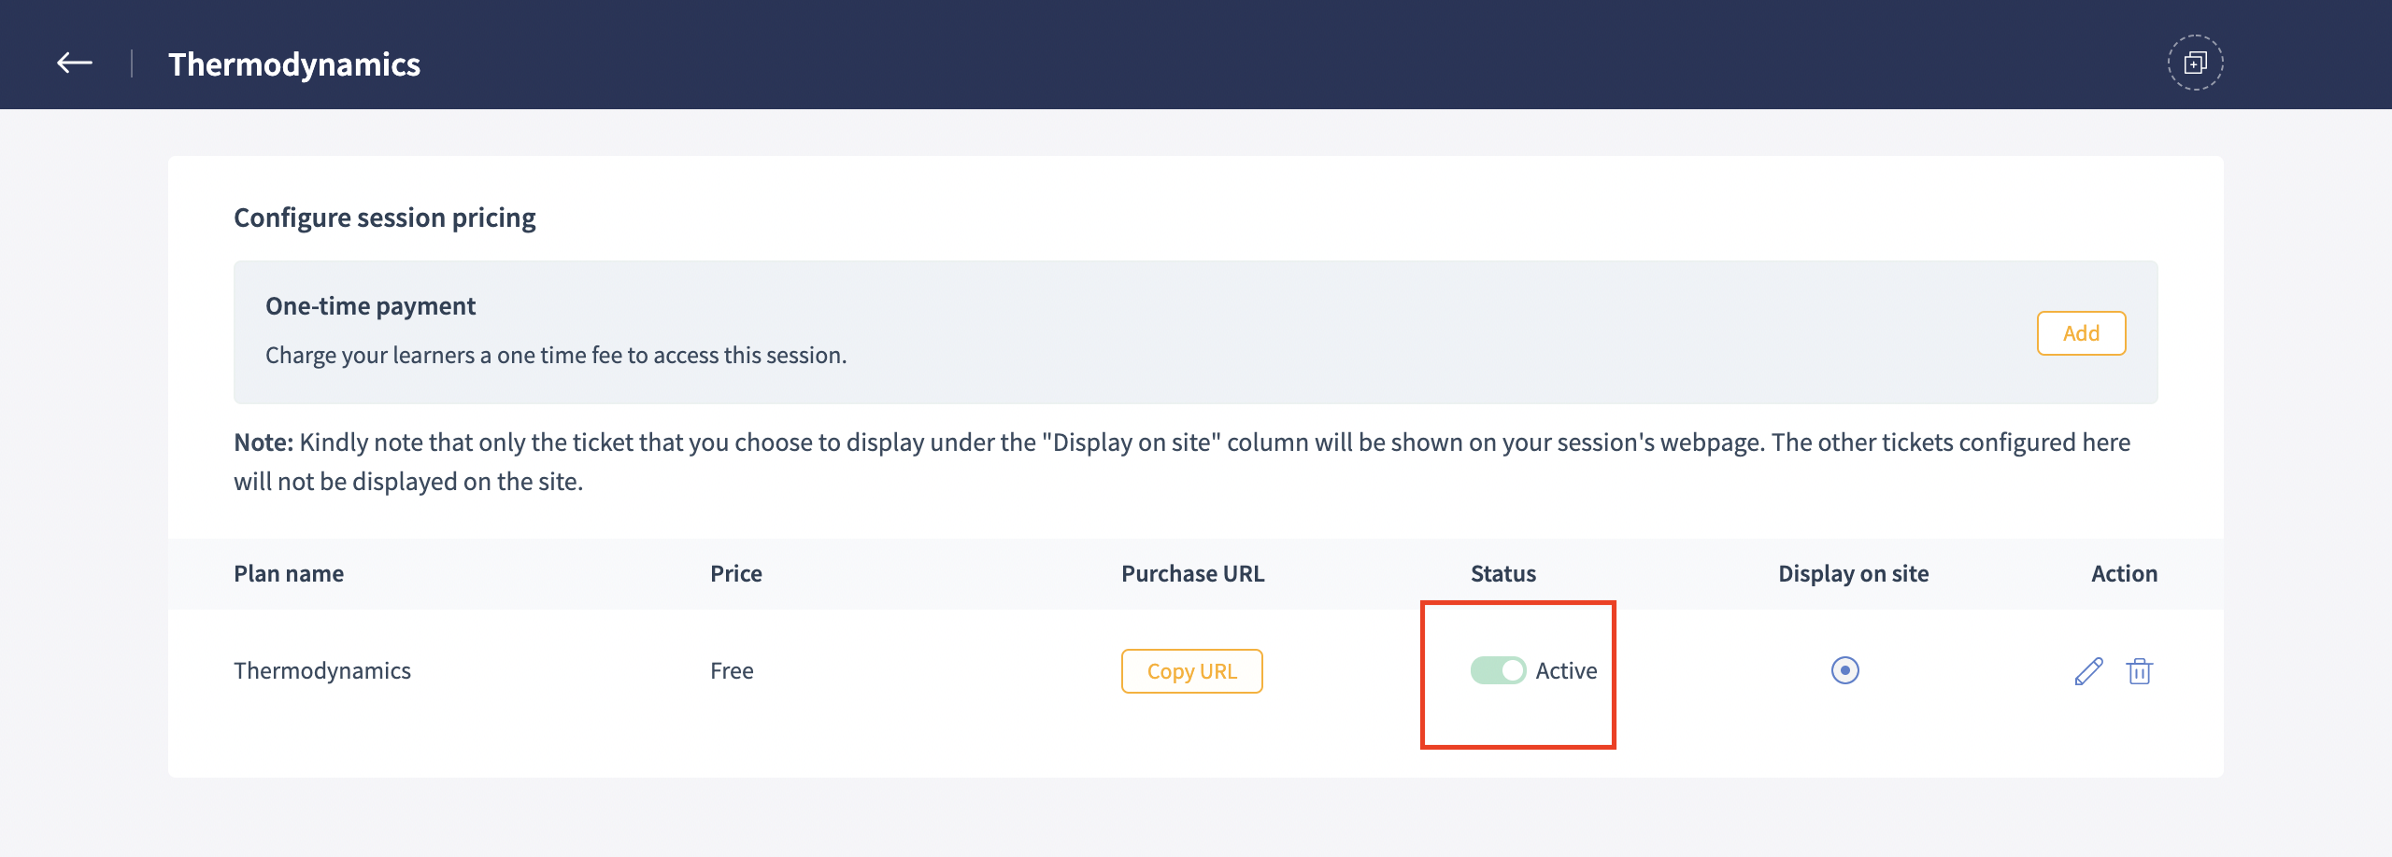Add a one-time payment plan
The width and height of the screenshot is (2392, 857).
(x=2081, y=333)
